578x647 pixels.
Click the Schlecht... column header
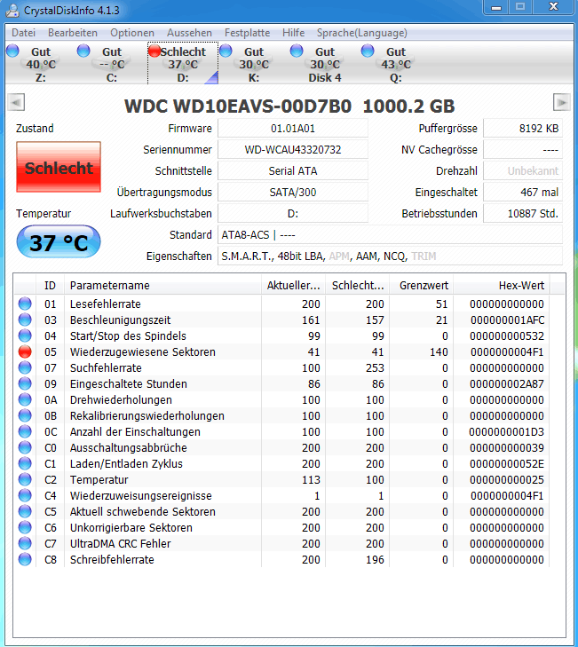(x=358, y=286)
